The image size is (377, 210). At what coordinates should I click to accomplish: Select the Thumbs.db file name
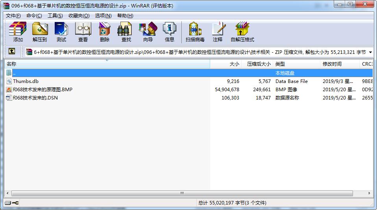click(26, 81)
